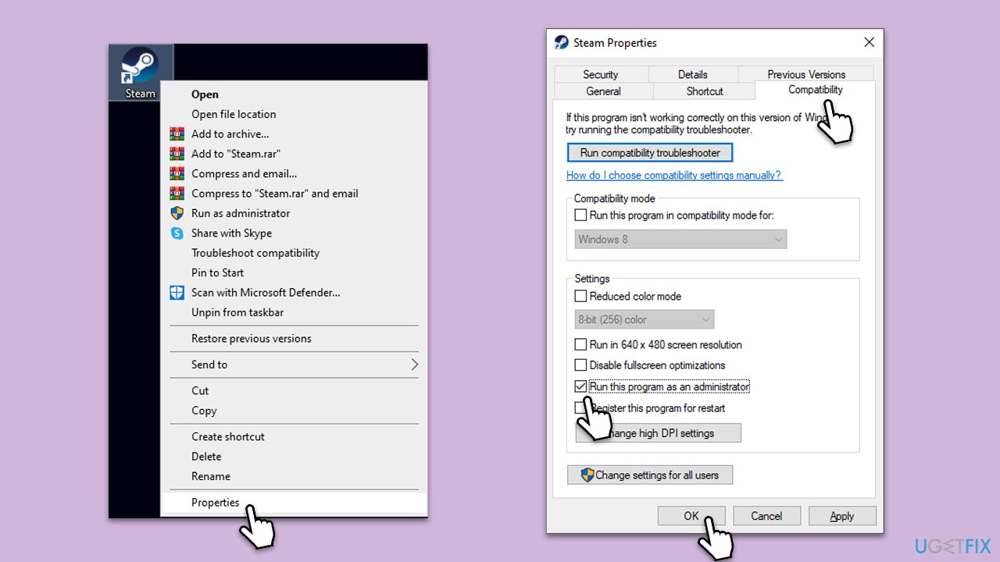Select Restore previous versions
This screenshot has width=1000, height=562.
[x=294, y=339]
